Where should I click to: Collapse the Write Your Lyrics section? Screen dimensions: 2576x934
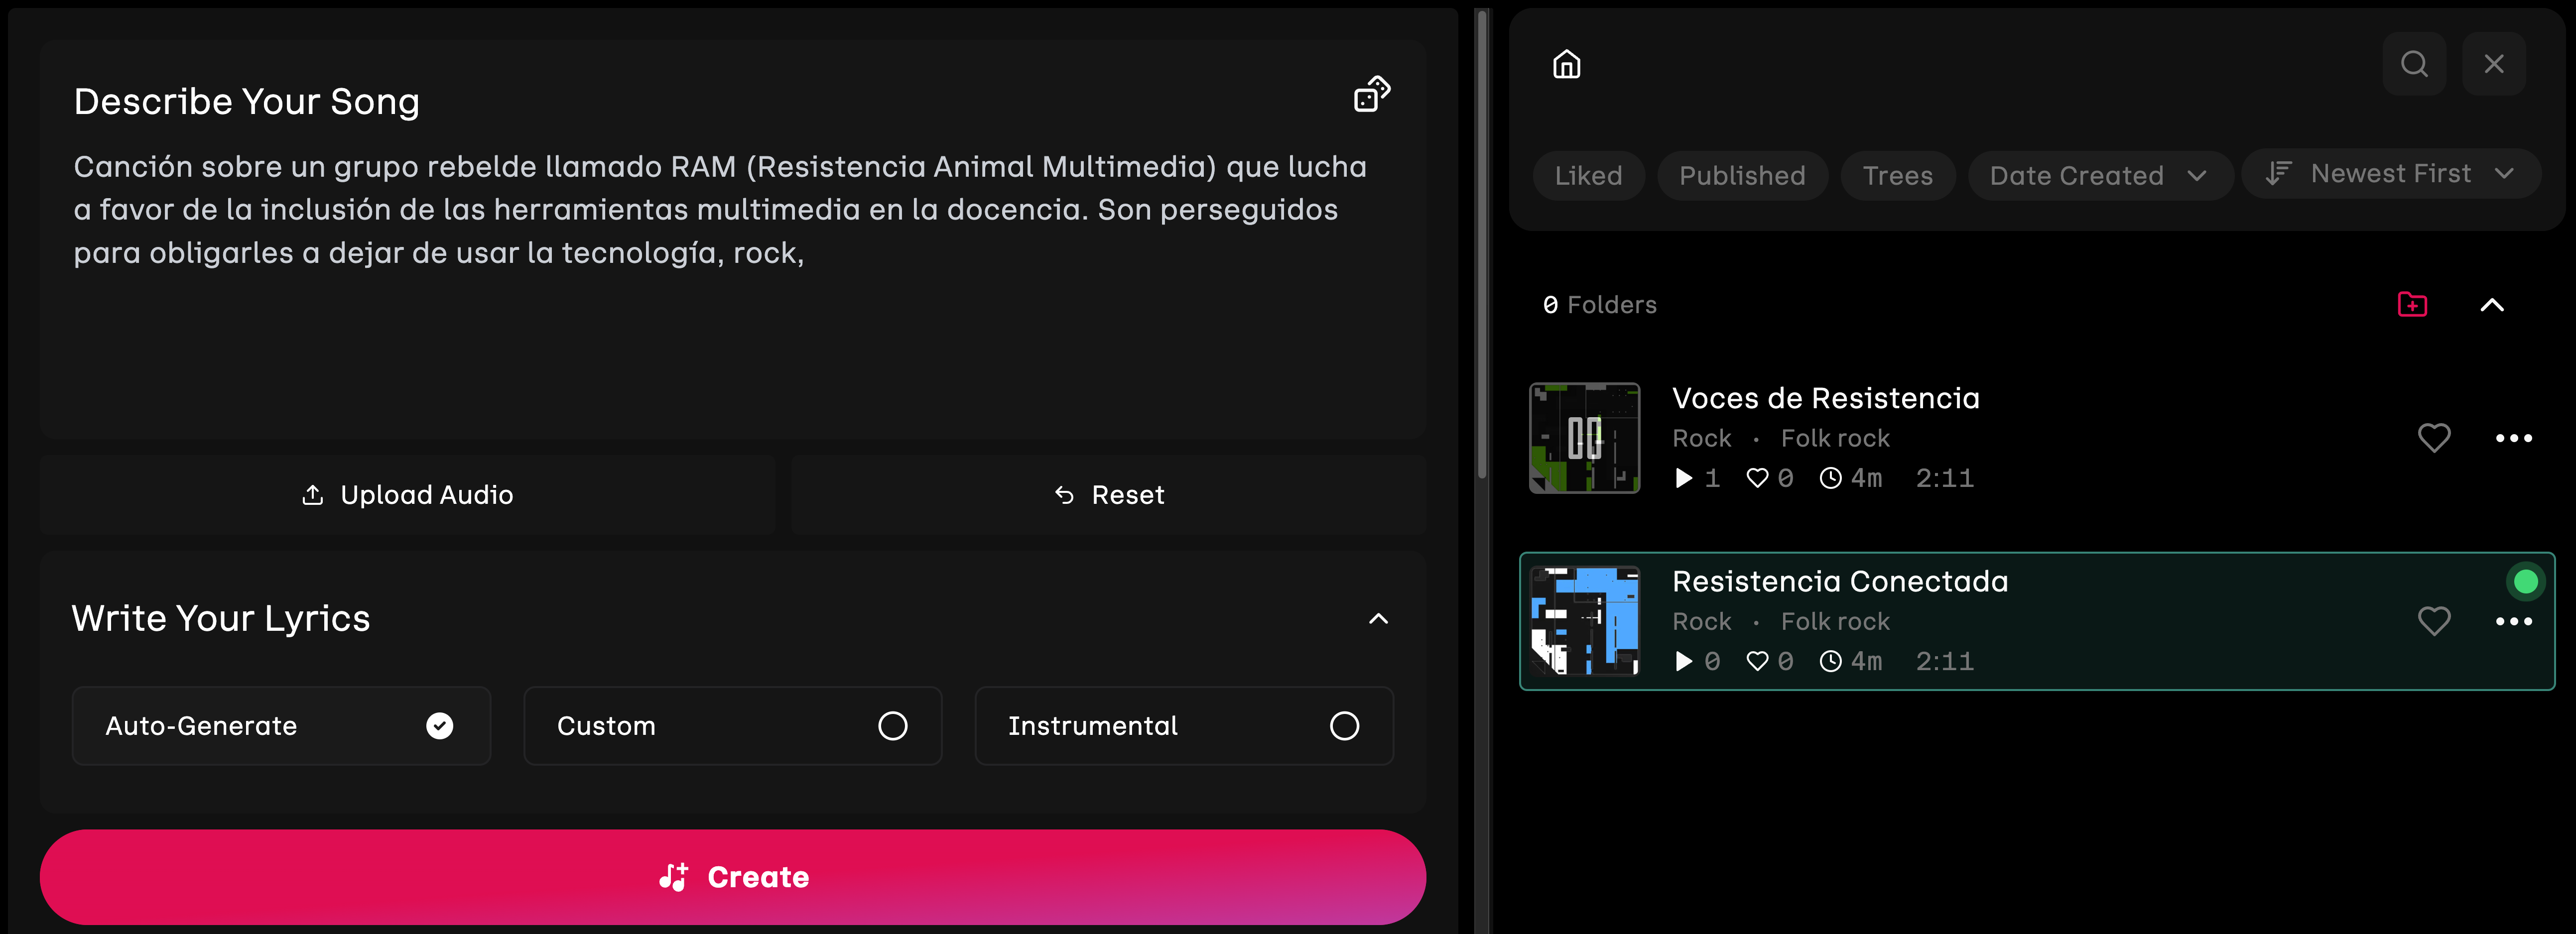[1378, 619]
